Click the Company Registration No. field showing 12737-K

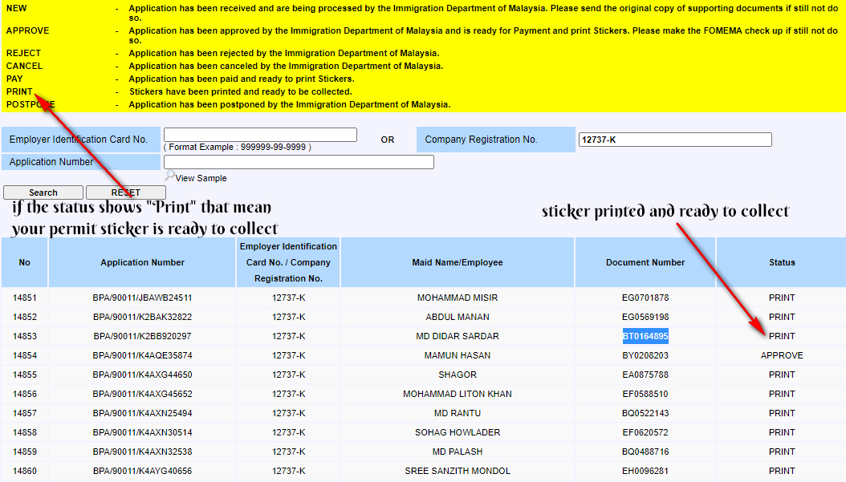[674, 139]
